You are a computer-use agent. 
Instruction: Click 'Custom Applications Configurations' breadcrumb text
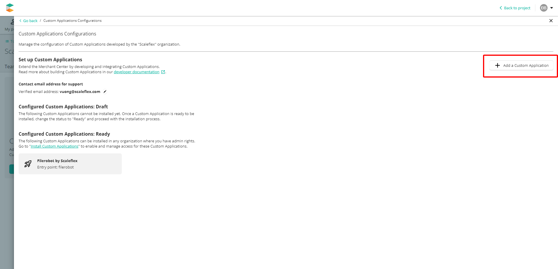click(x=72, y=21)
